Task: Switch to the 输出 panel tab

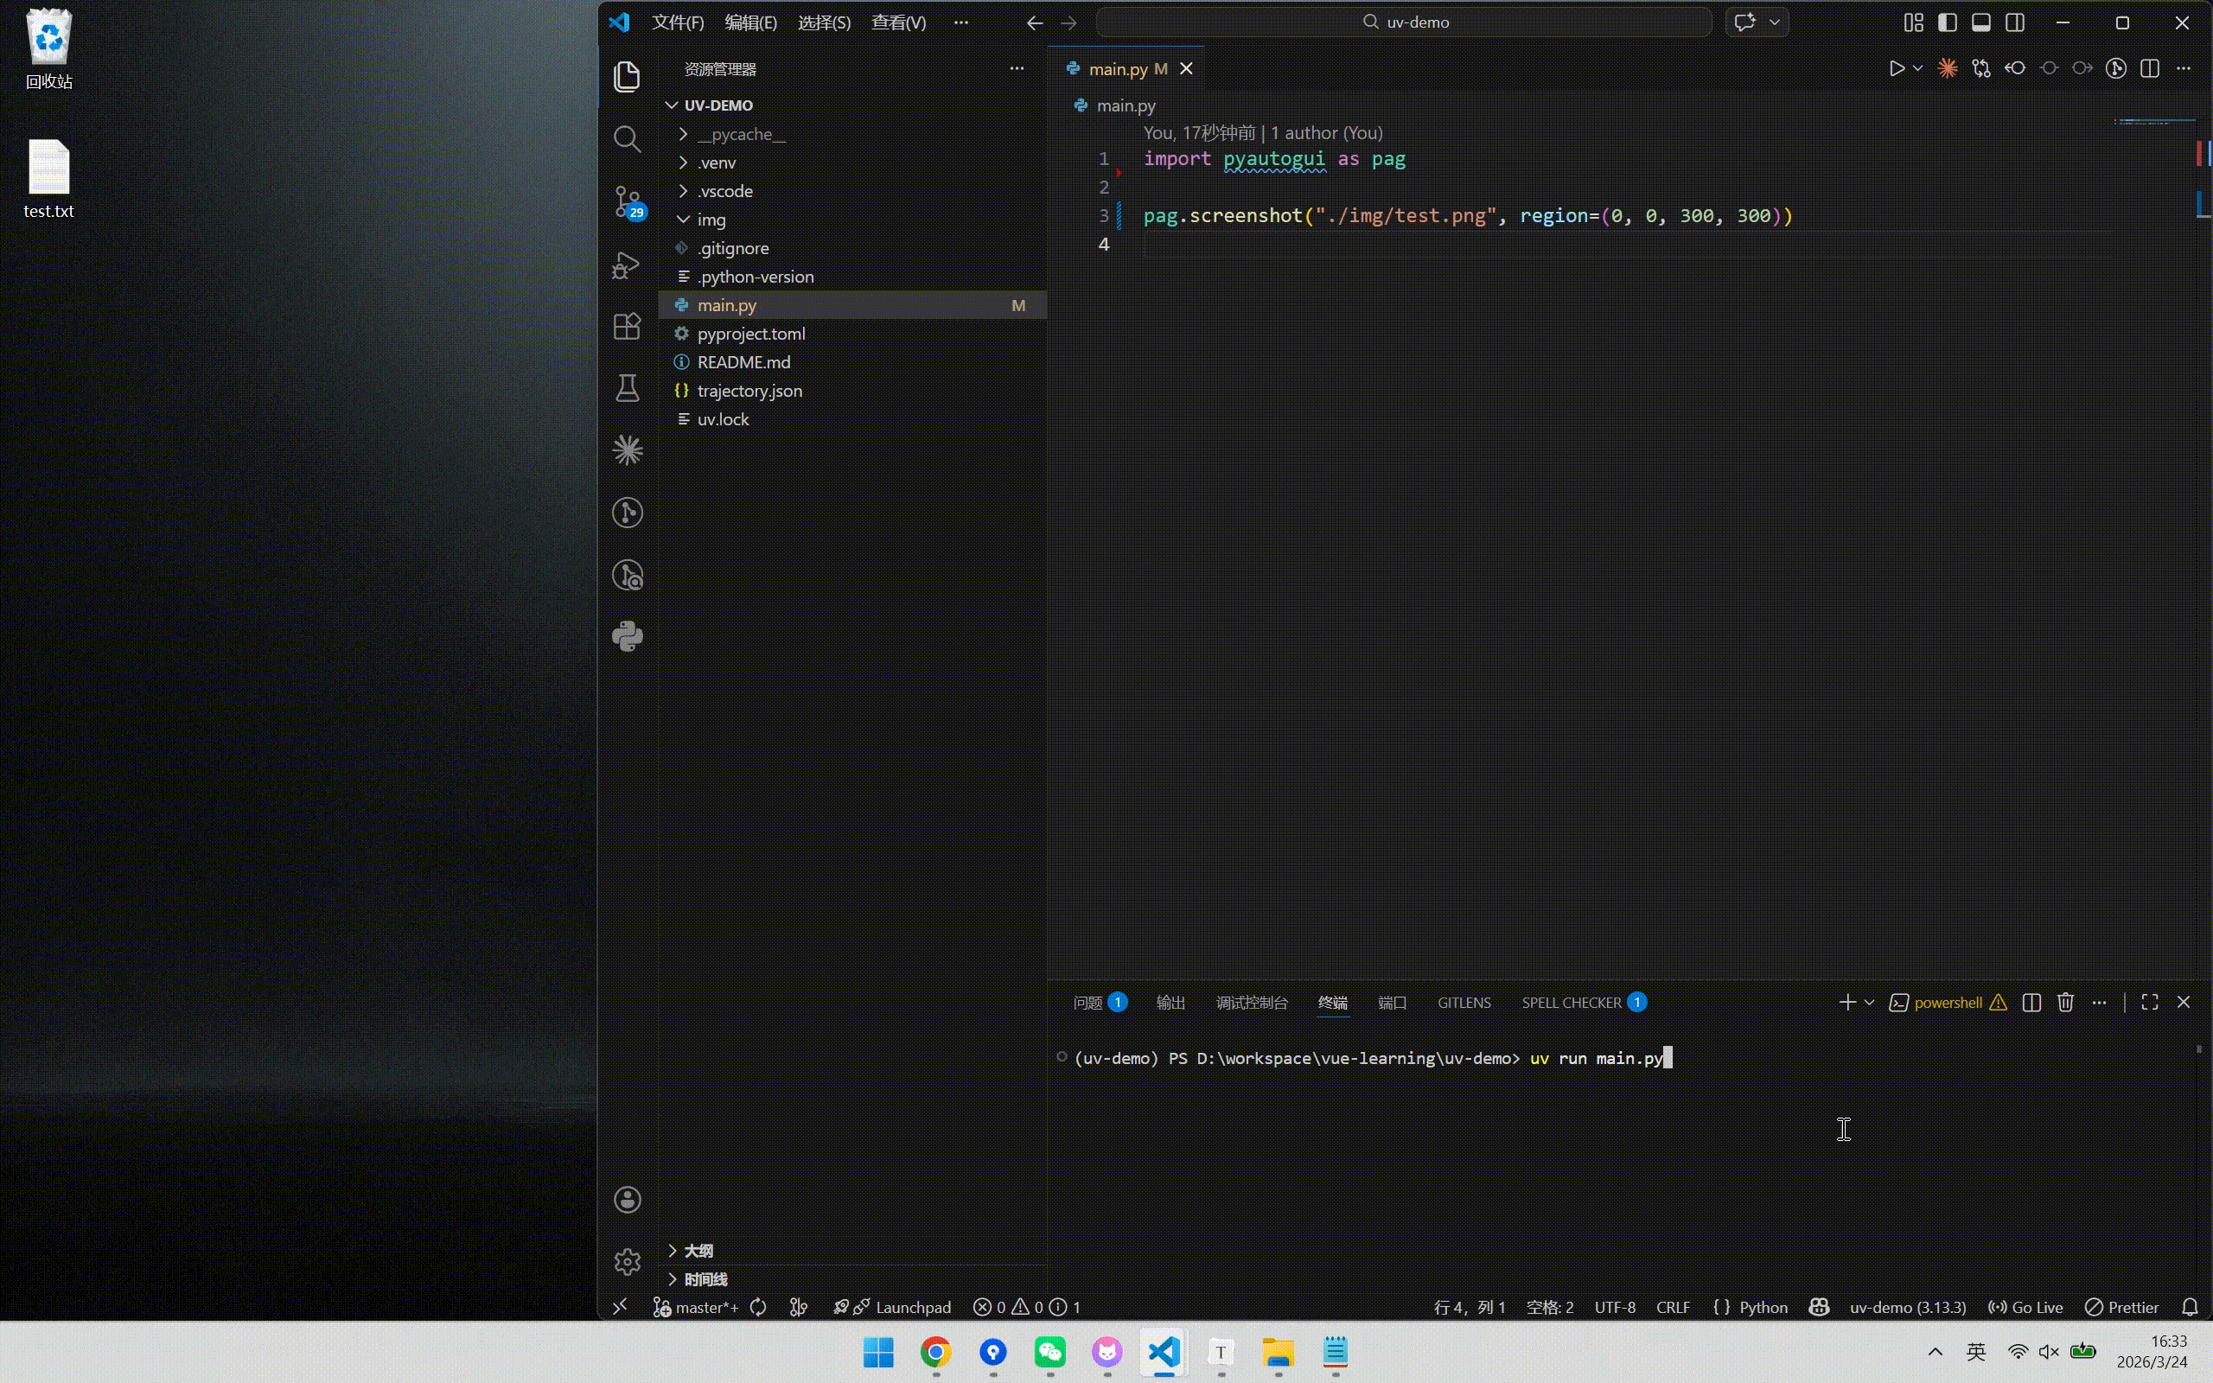Action: (x=1170, y=1003)
